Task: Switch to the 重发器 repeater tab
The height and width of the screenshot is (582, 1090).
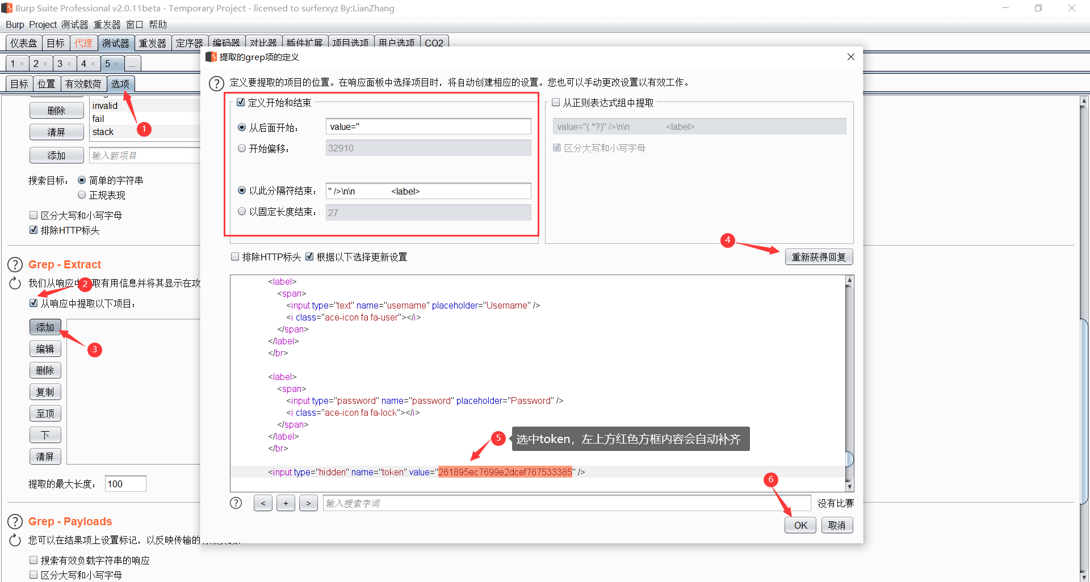Action: tap(152, 43)
